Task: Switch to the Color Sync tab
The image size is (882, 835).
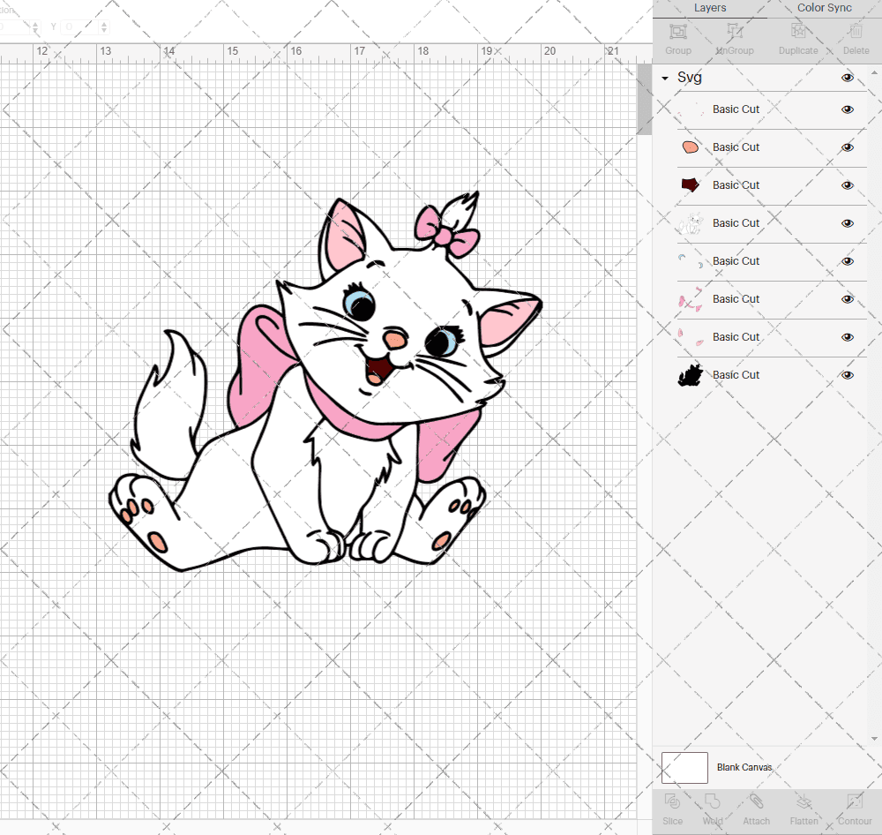Action: pyautogui.click(x=824, y=8)
